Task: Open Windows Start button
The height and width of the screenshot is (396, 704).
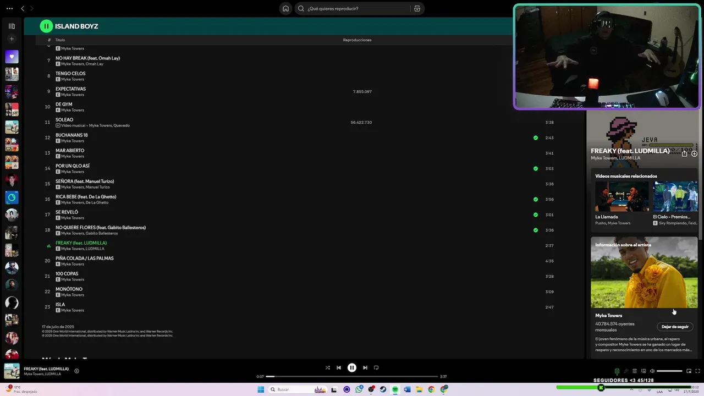Action: point(261,389)
